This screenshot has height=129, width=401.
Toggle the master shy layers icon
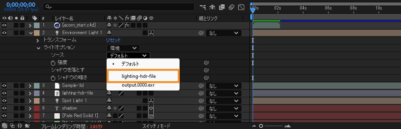[x=212, y=7]
